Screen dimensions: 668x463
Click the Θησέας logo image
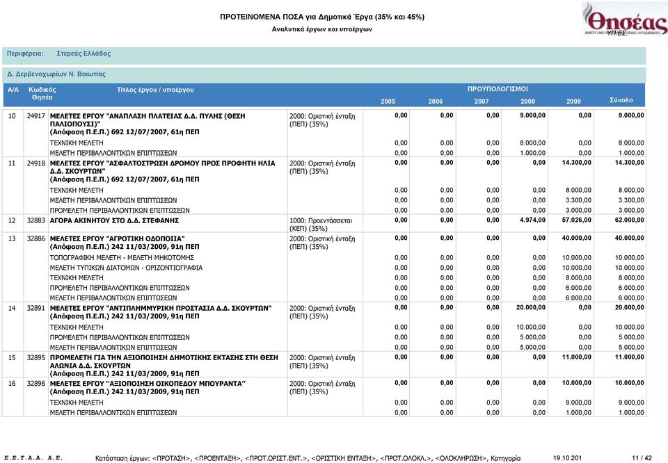tap(625, 19)
